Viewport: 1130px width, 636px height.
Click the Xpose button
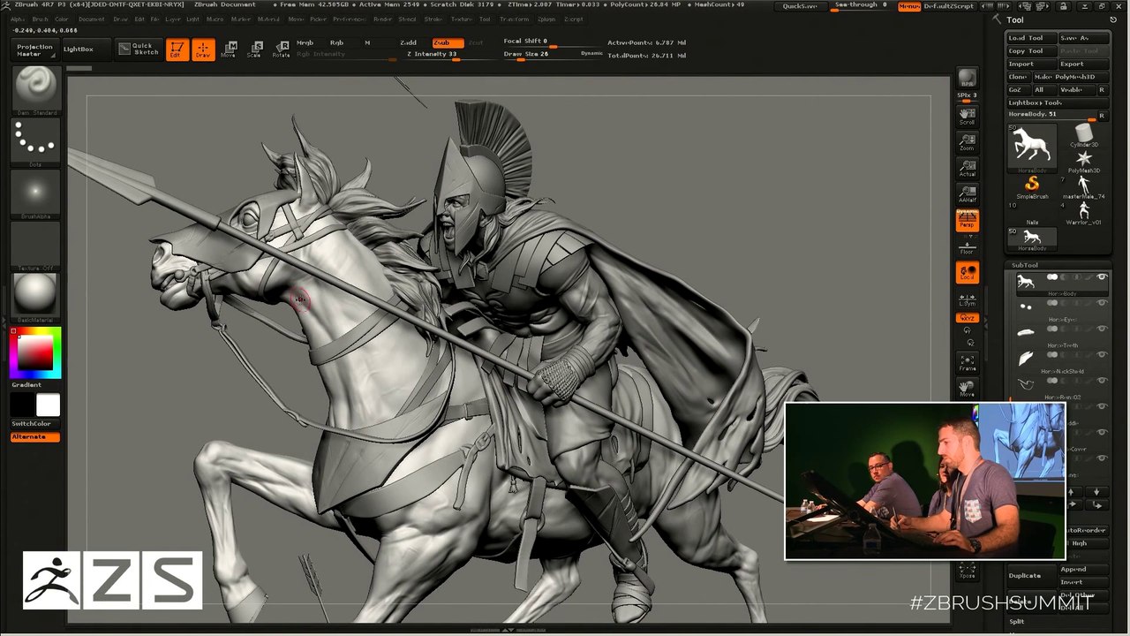tap(968, 572)
